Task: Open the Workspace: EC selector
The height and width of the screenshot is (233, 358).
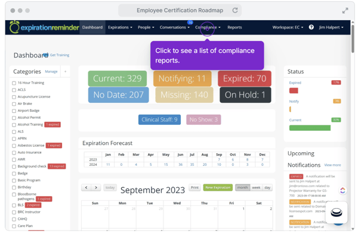Action: (x=288, y=27)
